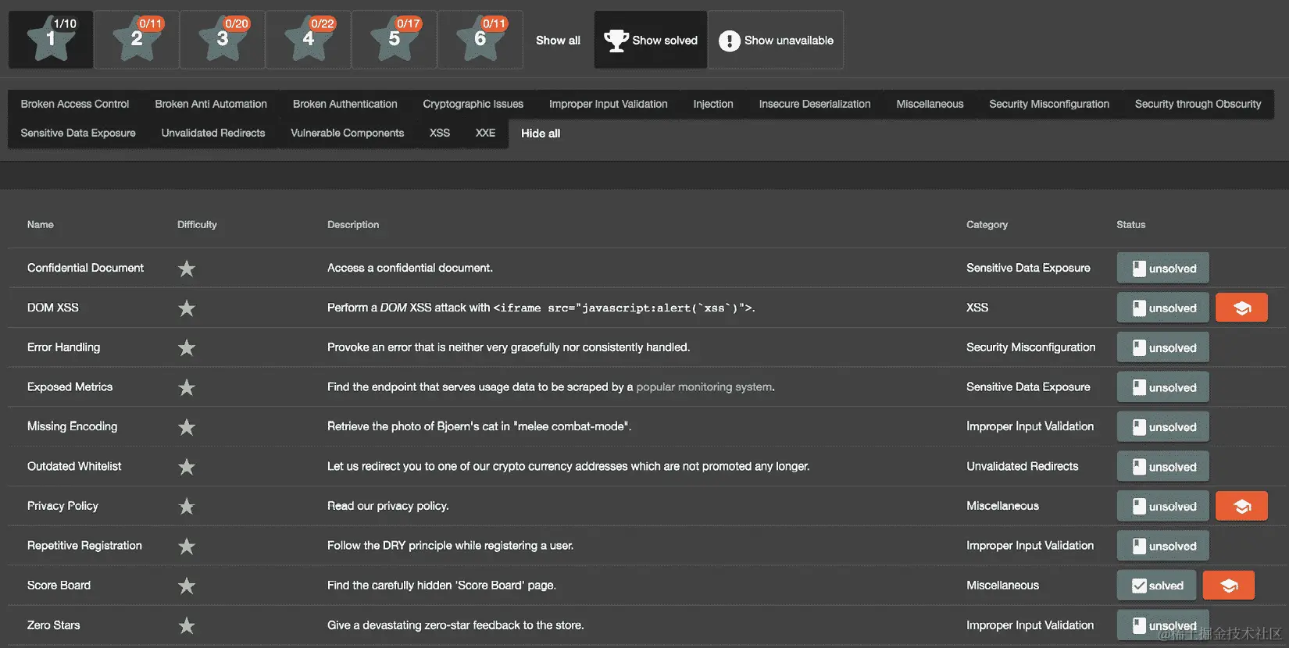Image resolution: width=1289 pixels, height=648 pixels.
Task: Click unsolved status for Repetitive Registration
Action: tap(1162, 546)
